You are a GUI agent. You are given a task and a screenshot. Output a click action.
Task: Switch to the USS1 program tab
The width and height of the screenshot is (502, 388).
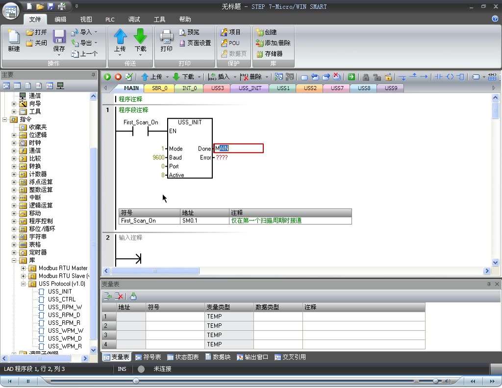click(282, 88)
